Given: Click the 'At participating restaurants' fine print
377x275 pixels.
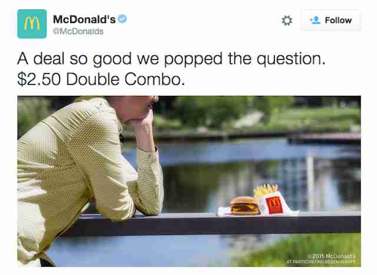Looking at the screenshot, I should coord(320,261).
